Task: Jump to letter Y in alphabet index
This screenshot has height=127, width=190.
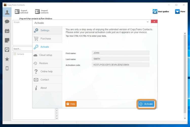Action: pyautogui.click(x=57, y=113)
